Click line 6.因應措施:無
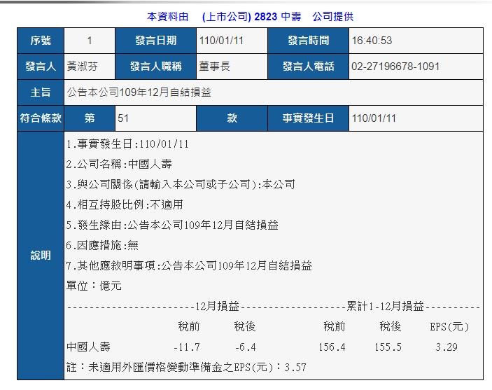The height and width of the screenshot is (390, 492). 102,245
